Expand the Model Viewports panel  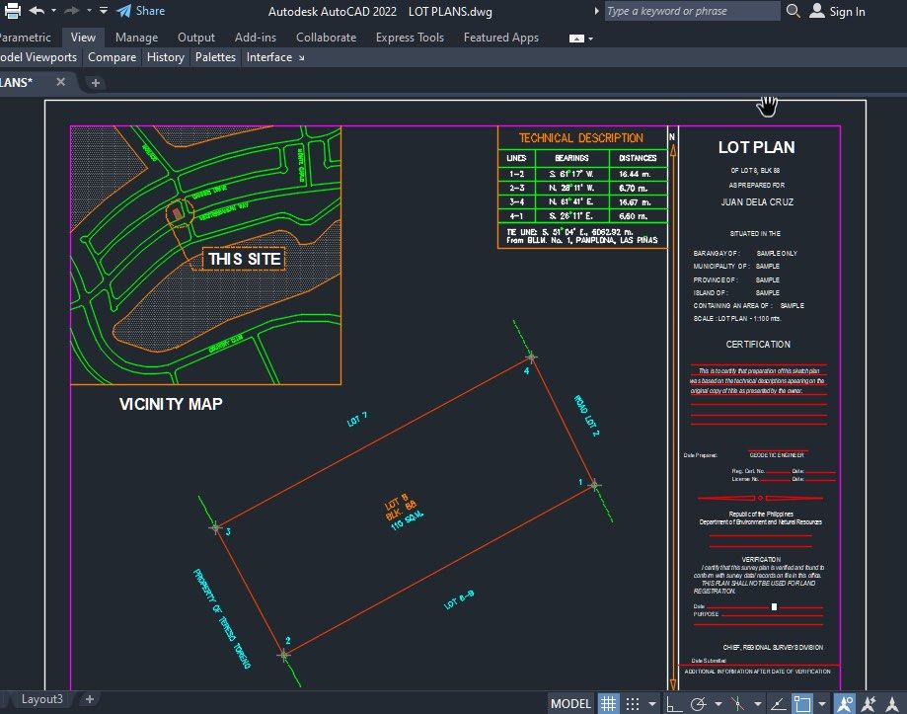(x=38, y=57)
